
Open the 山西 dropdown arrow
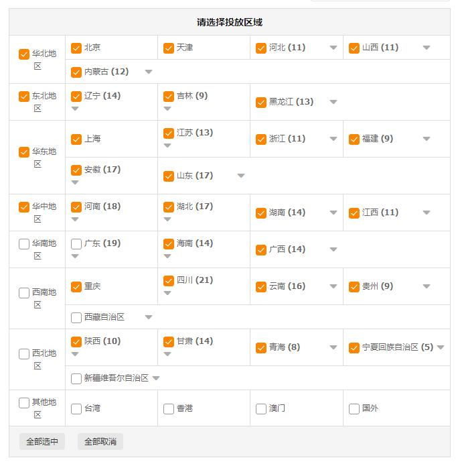(427, 48)
